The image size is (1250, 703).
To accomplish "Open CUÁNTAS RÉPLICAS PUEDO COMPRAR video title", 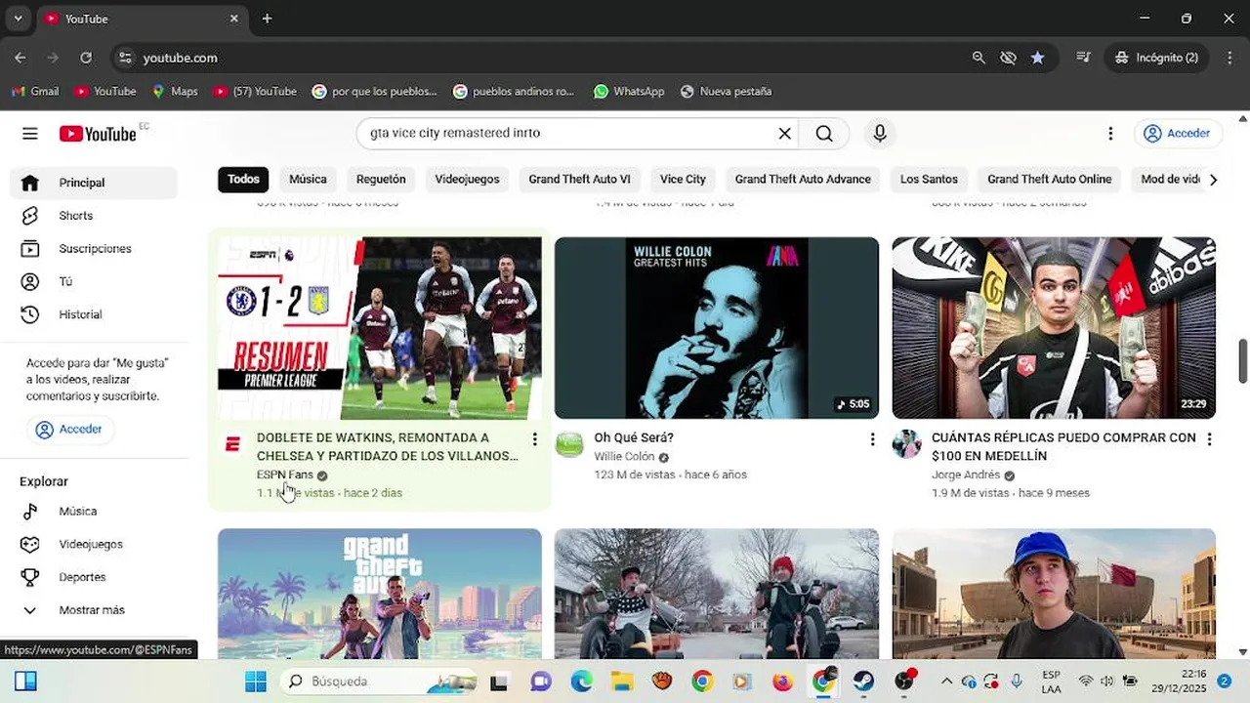I will pos(1063,447).
